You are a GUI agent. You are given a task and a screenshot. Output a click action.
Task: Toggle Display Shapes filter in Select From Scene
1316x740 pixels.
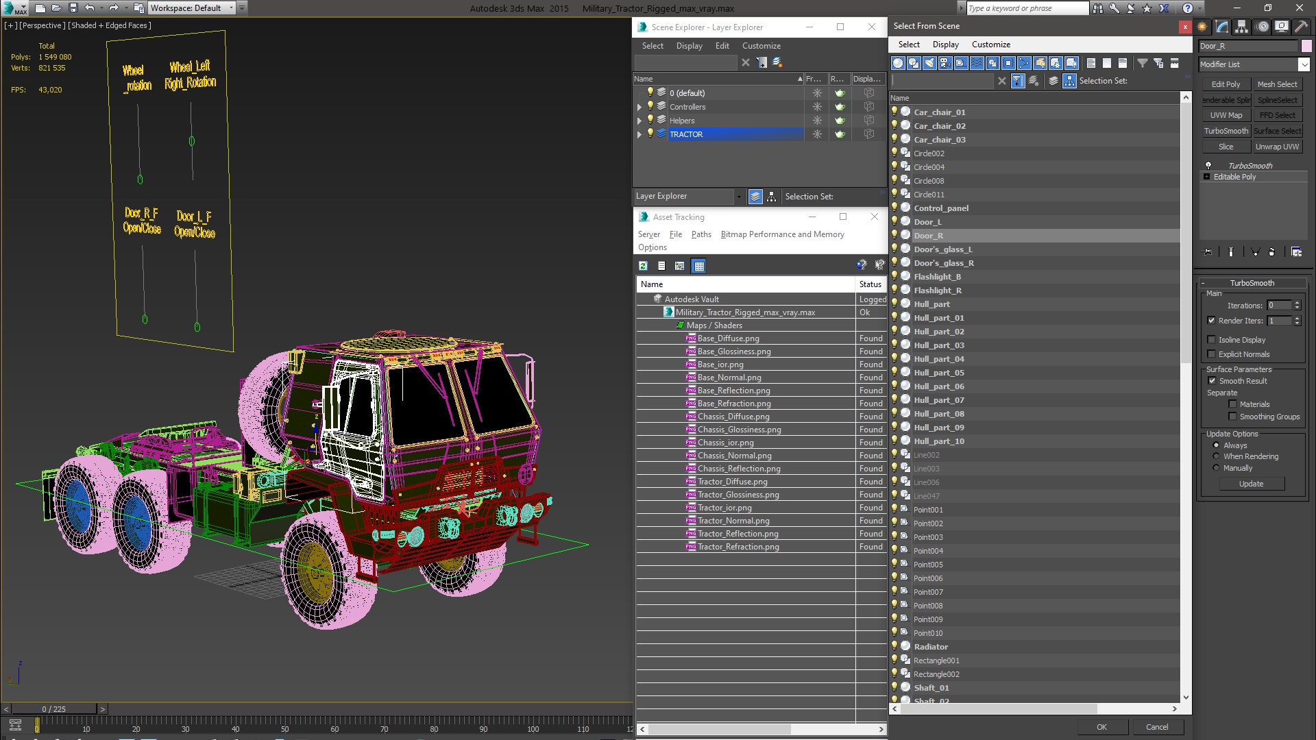pos(914,63)
